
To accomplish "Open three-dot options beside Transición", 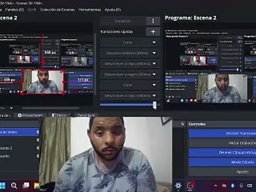I will (153, 21).
